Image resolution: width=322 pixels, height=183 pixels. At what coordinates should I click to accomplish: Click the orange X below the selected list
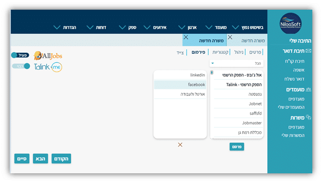[x=180, y=145]
